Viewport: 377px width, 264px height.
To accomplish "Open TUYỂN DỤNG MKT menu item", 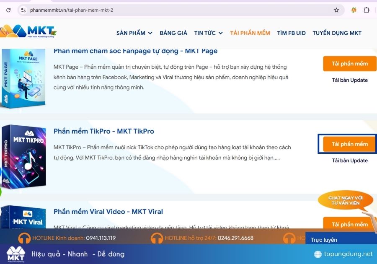I will (x=337, y=33).
